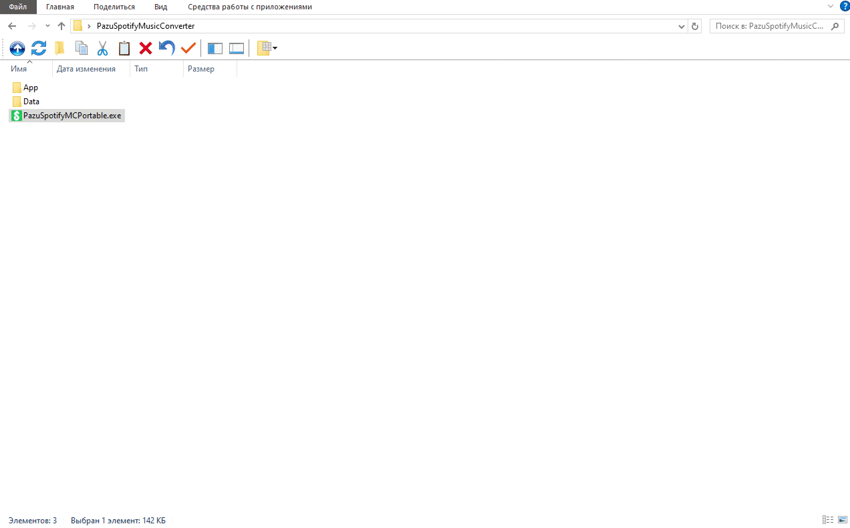
Task: Click the blue refresh arrows toolbar icon
Action: click(x=39, y=48)
